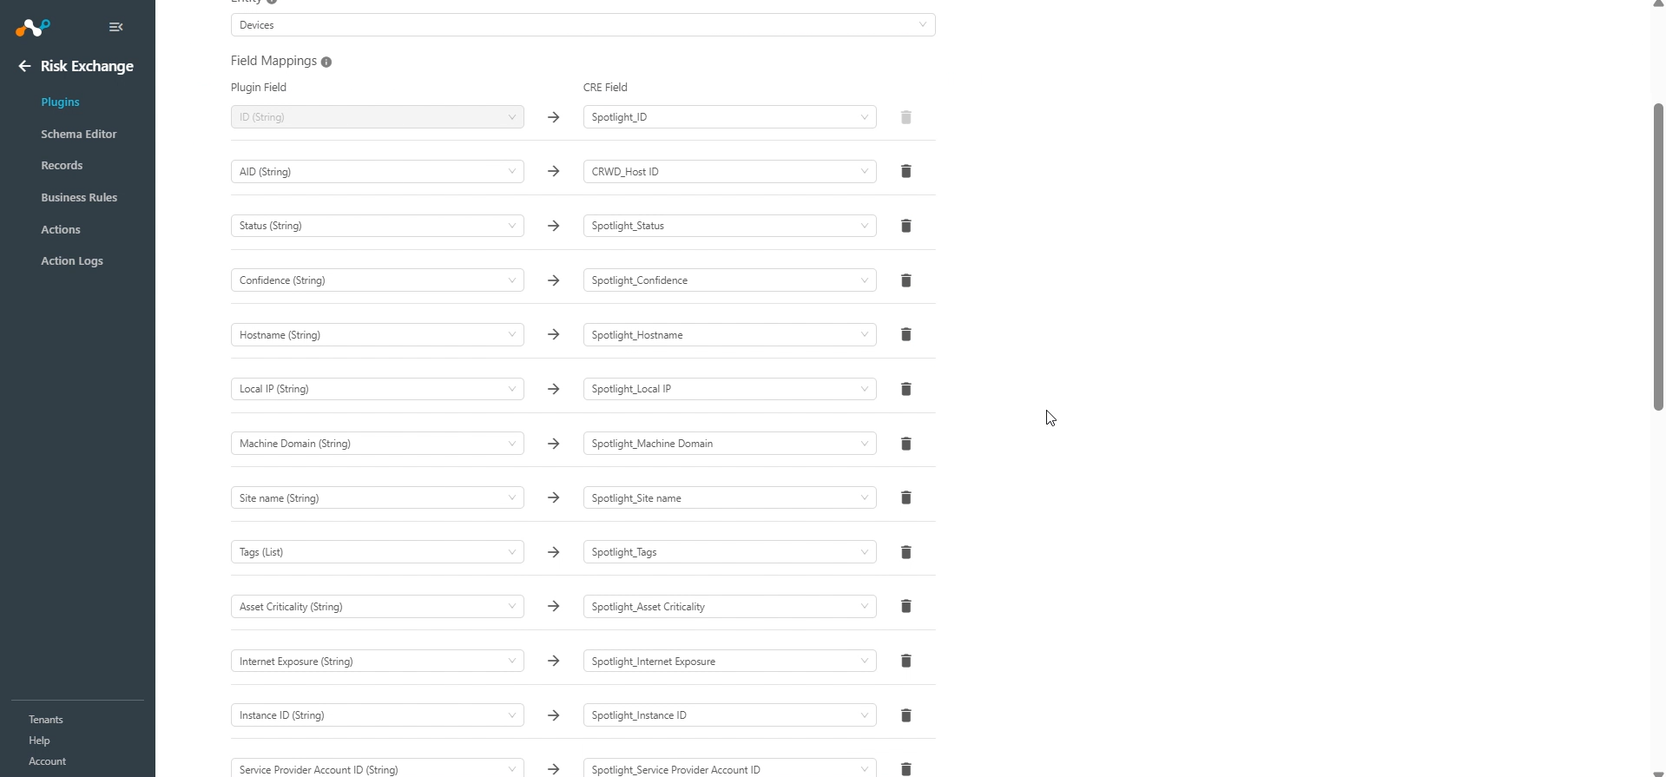Delete the Machine Domain mapping row

905,444
